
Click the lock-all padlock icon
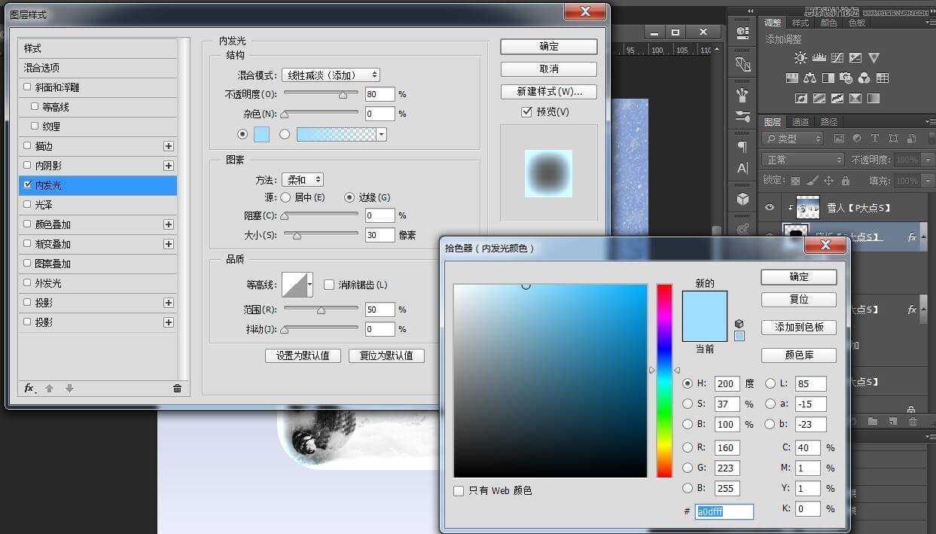846,181
